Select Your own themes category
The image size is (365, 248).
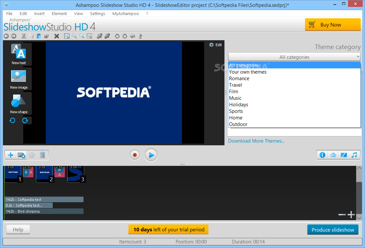[294, 72]
